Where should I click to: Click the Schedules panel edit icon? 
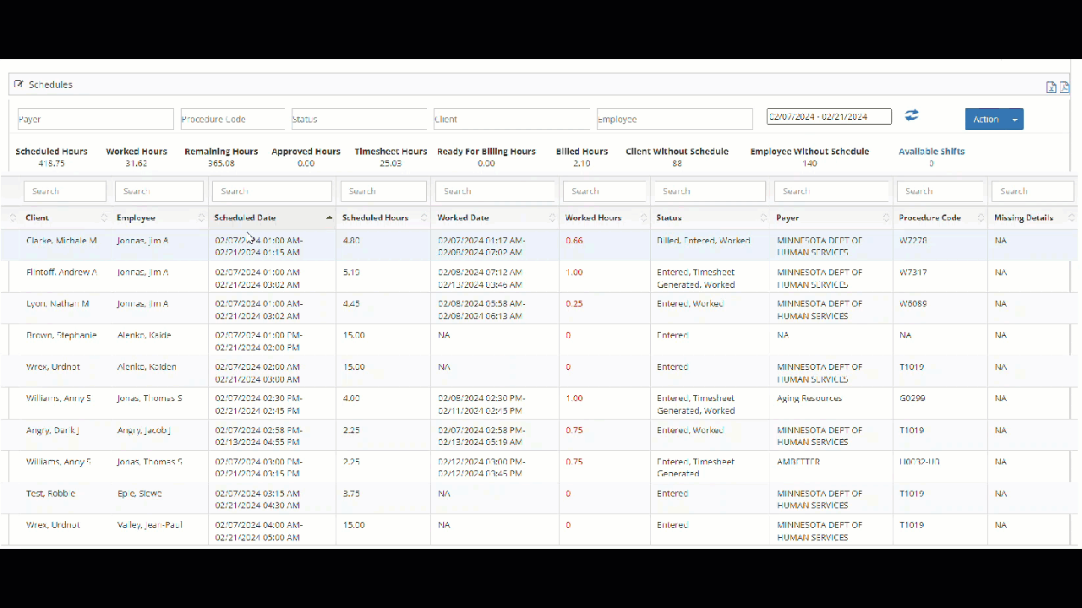tap(19, 84)
